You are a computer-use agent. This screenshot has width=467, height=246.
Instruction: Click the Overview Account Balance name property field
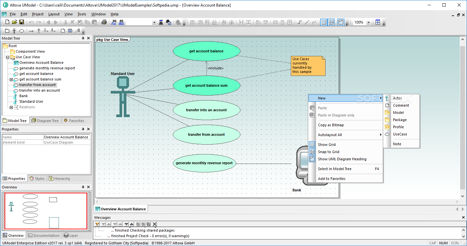[x=66, y=137]
